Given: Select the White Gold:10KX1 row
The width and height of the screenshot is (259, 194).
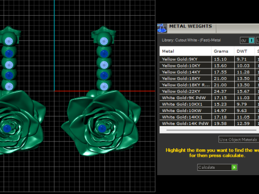Looking at the screenshot, I should coord(209,104).
